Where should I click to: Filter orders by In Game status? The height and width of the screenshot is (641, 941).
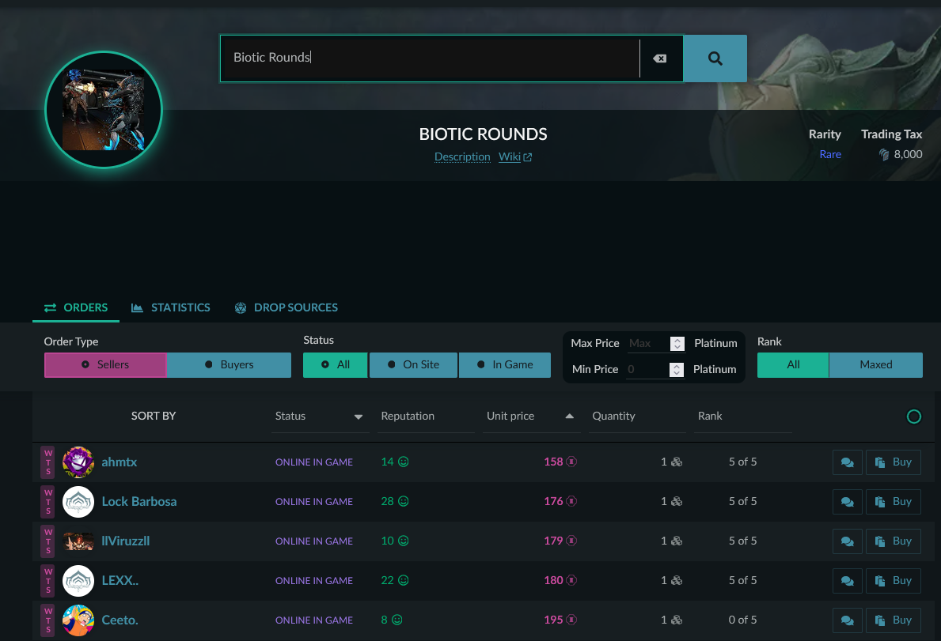point(505,365)
